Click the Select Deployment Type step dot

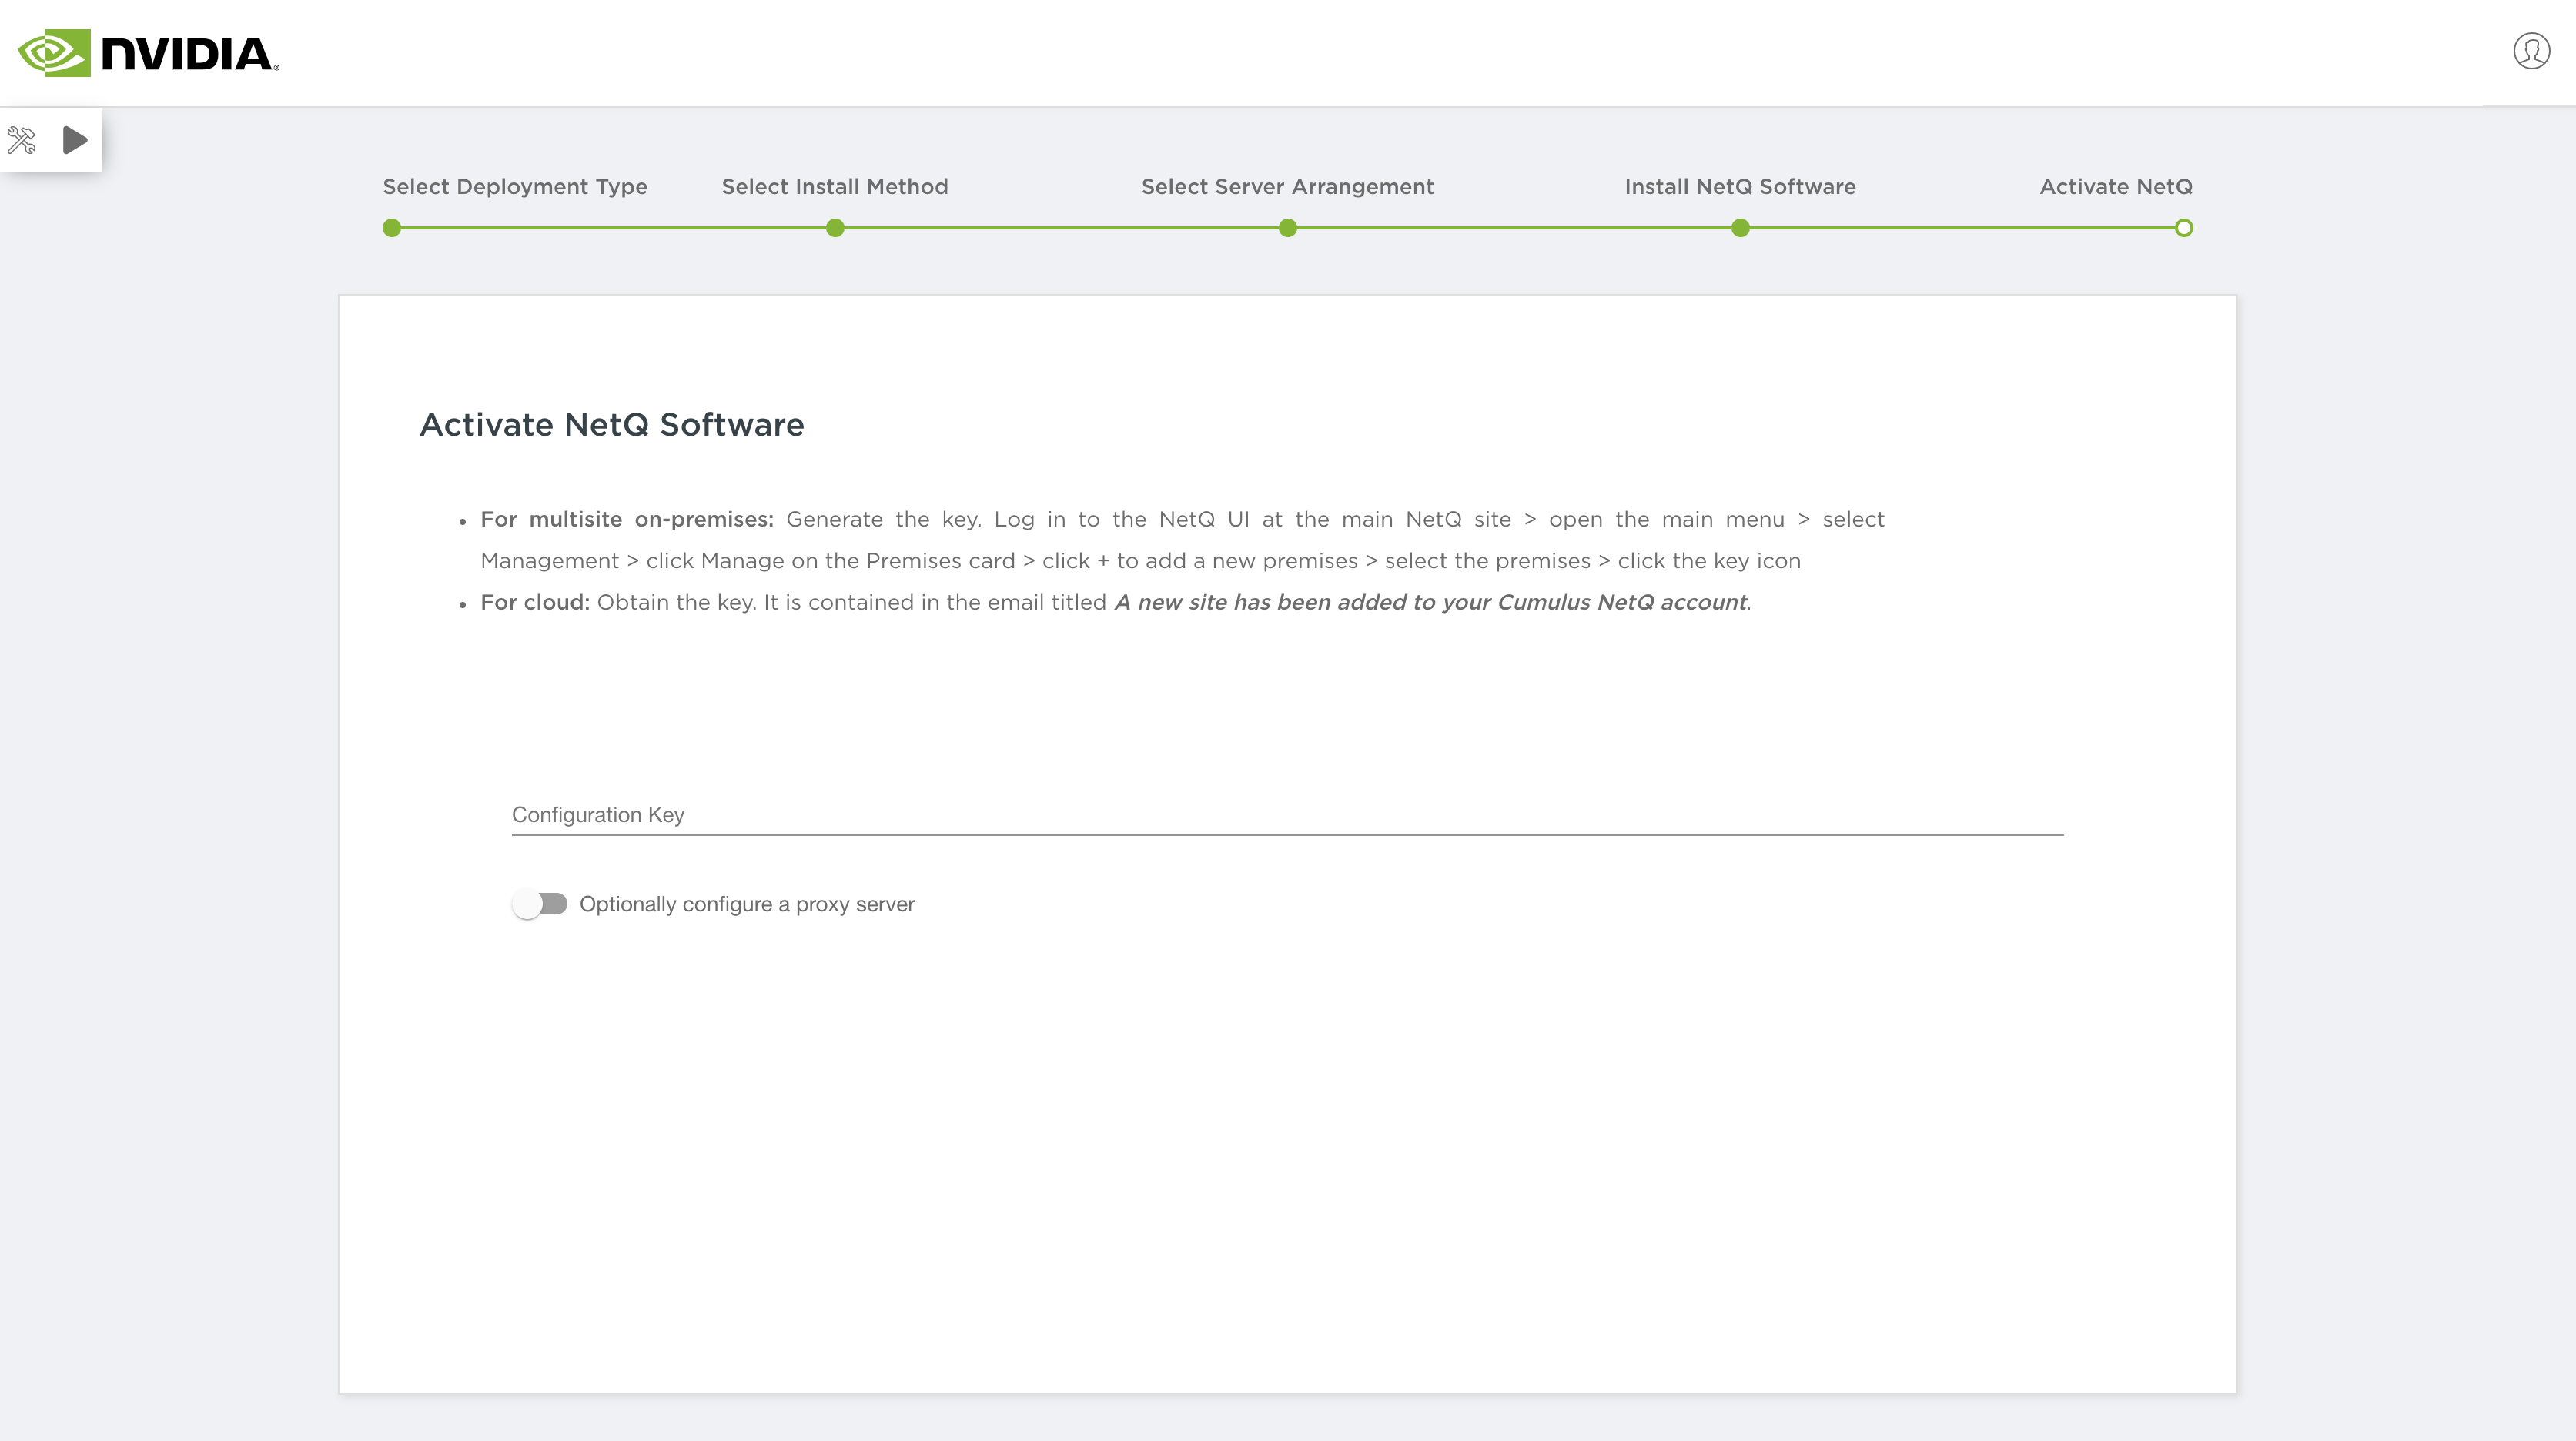[392, 228]
